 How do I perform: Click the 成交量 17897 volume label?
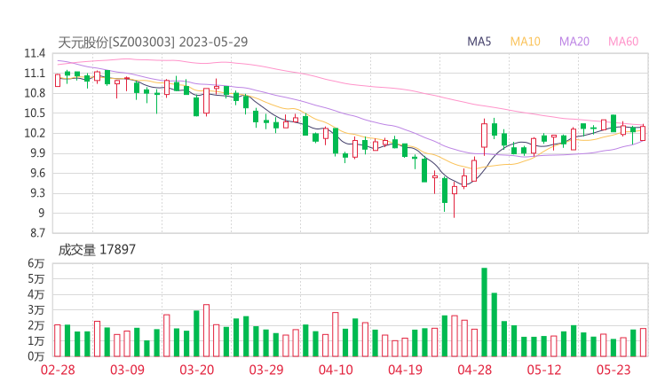97,250
